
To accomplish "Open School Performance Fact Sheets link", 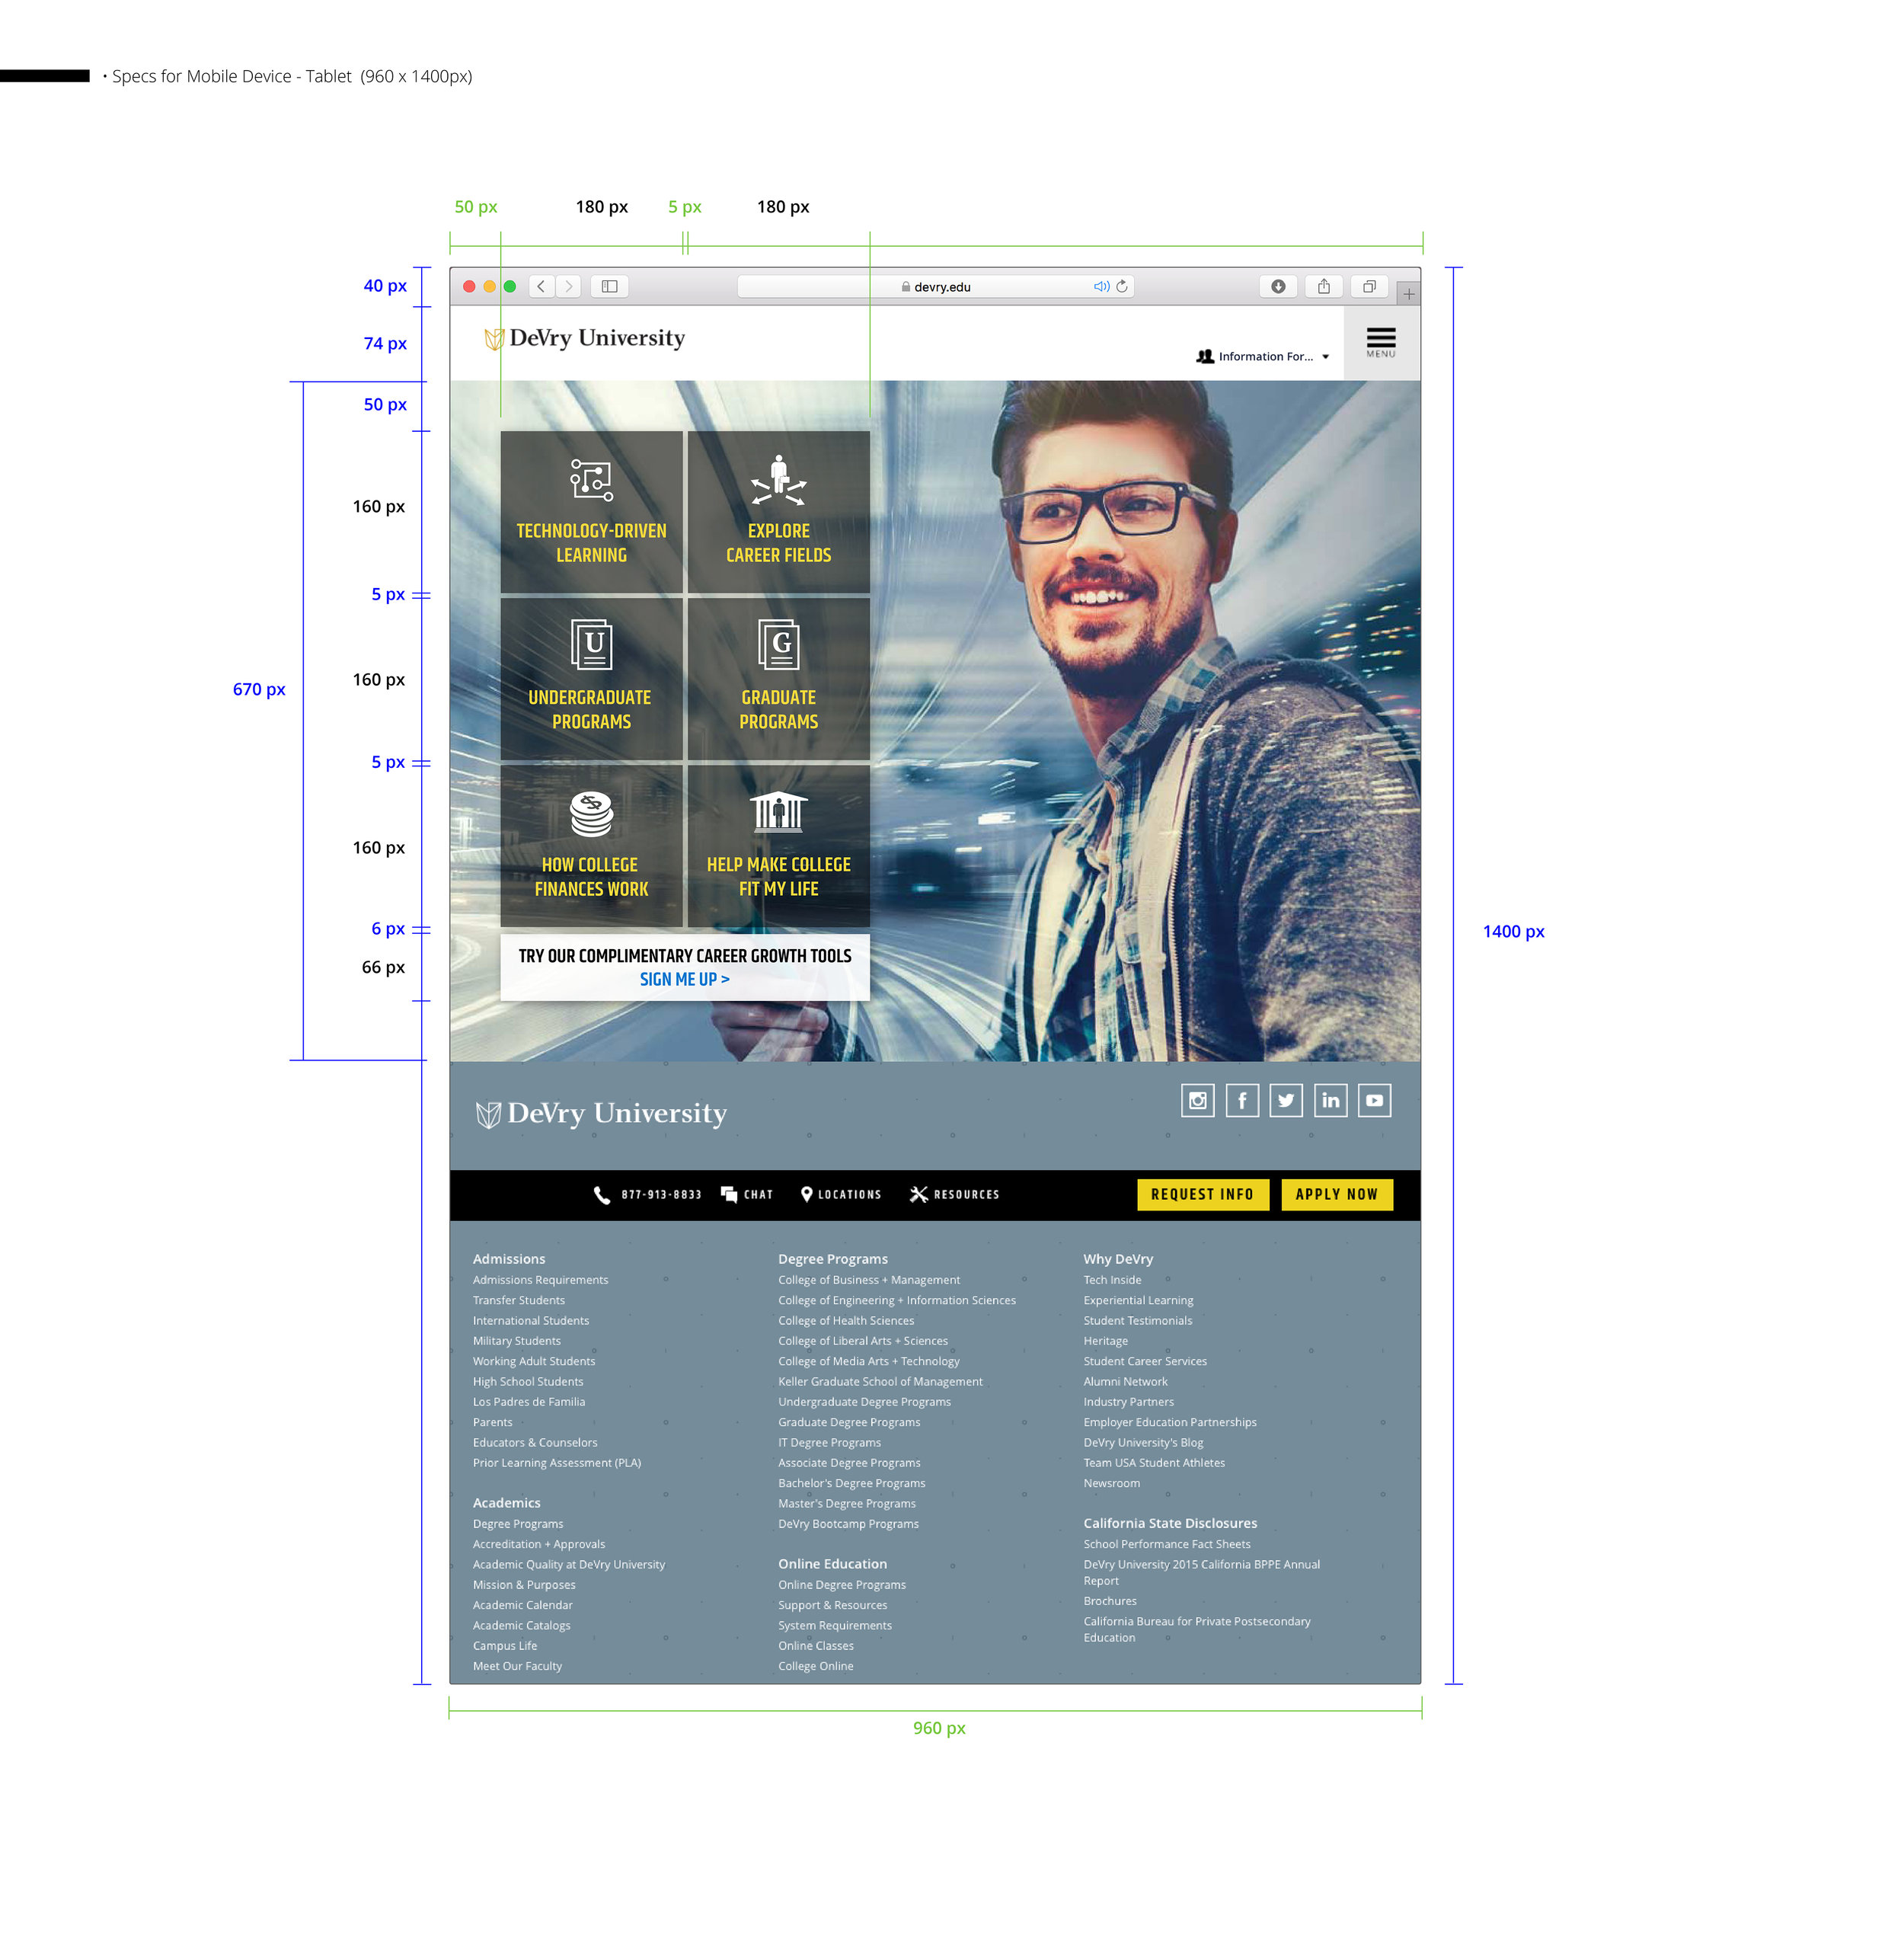I will point(1167,1544).
